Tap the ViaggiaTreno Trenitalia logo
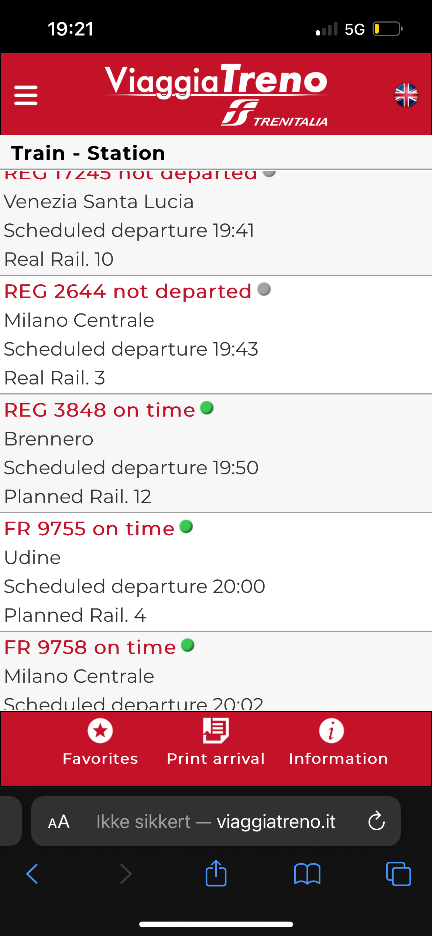The image size is (432, 936). tap(216, 94)
